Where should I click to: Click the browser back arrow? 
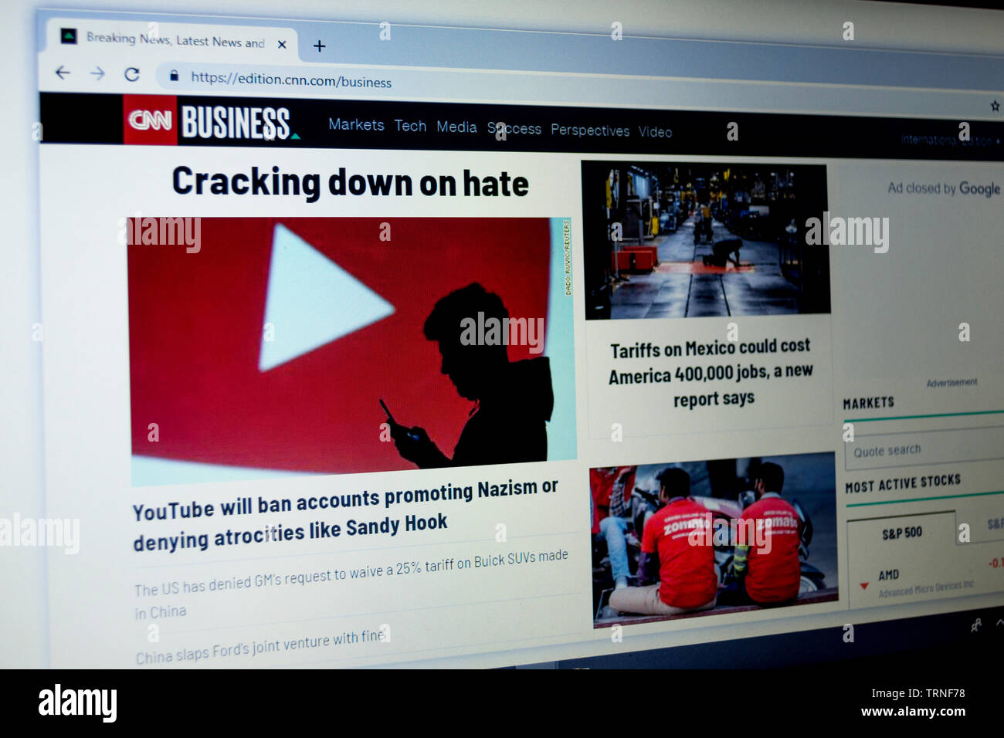[63, 73]
